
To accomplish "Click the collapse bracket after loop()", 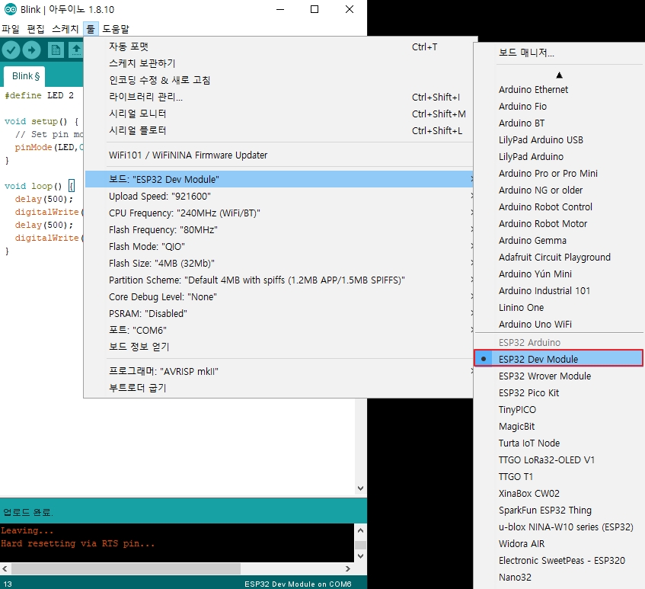I will pyautogui.click(x=72, y=186).
